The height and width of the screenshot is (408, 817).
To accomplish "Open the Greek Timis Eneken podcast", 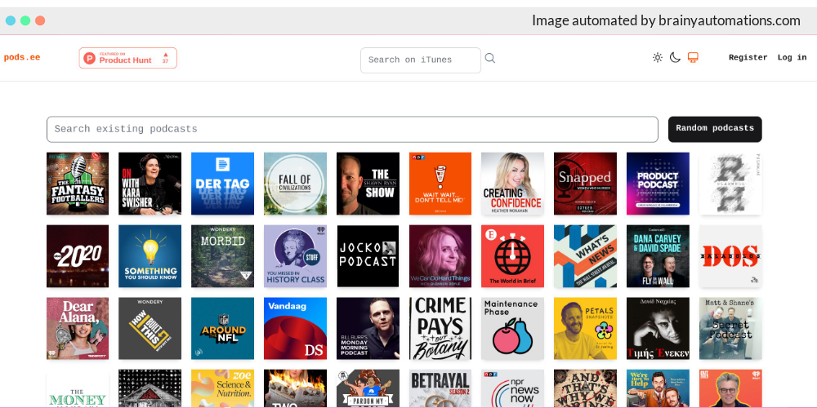I will point(658,328).
